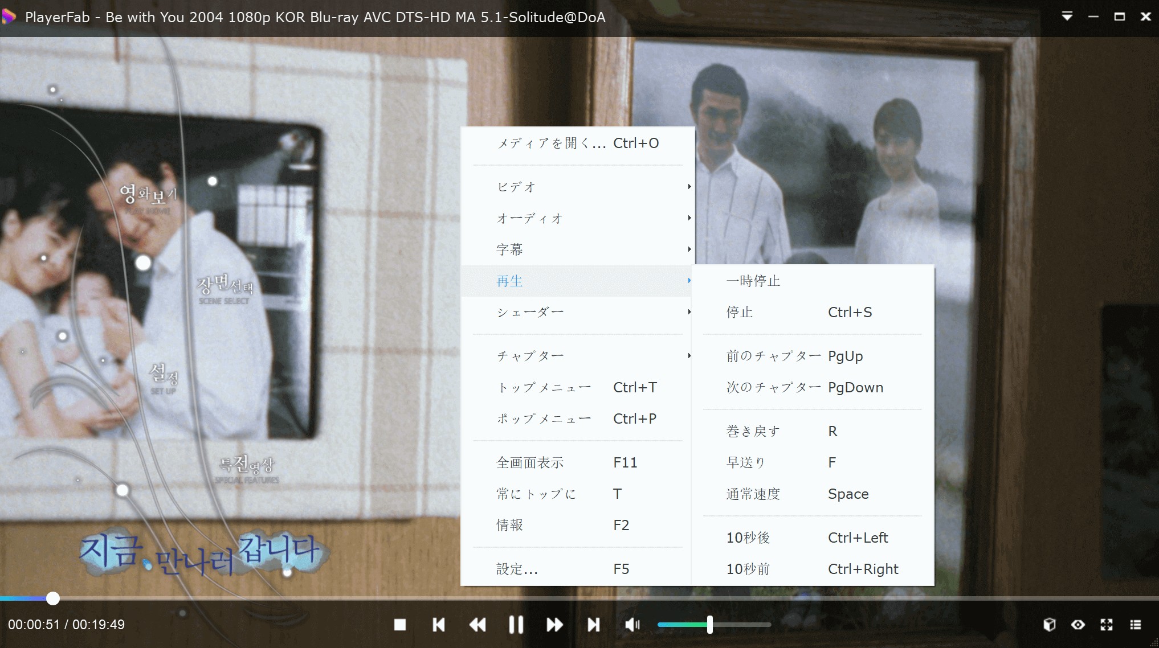Maximize the PlayerFab window

pos(1120,17)
